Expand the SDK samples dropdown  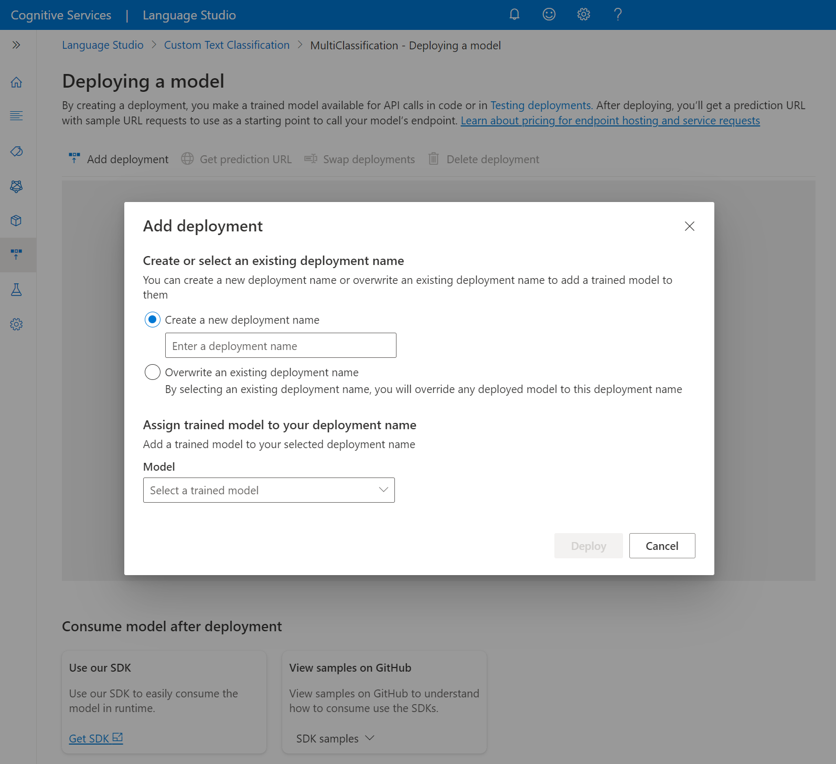coord(335,738)
